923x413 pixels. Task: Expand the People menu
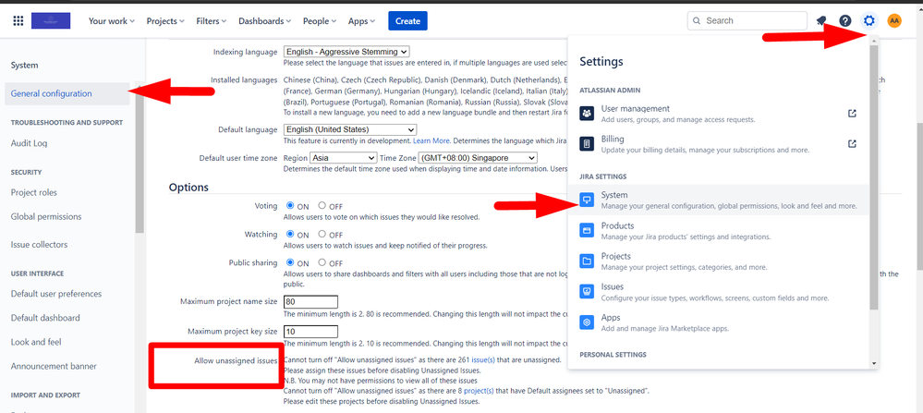point(320,20)
